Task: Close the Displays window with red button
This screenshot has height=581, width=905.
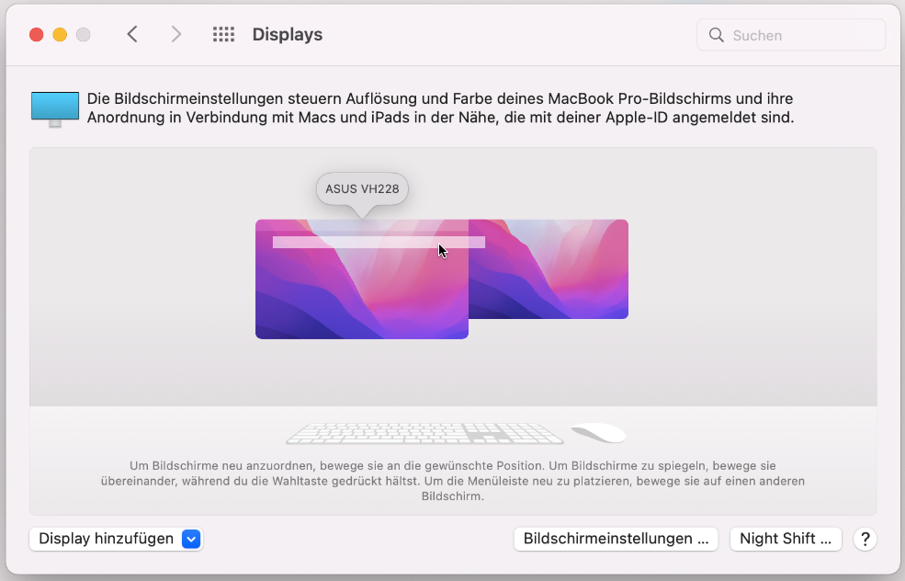Action: coord(37,35)
